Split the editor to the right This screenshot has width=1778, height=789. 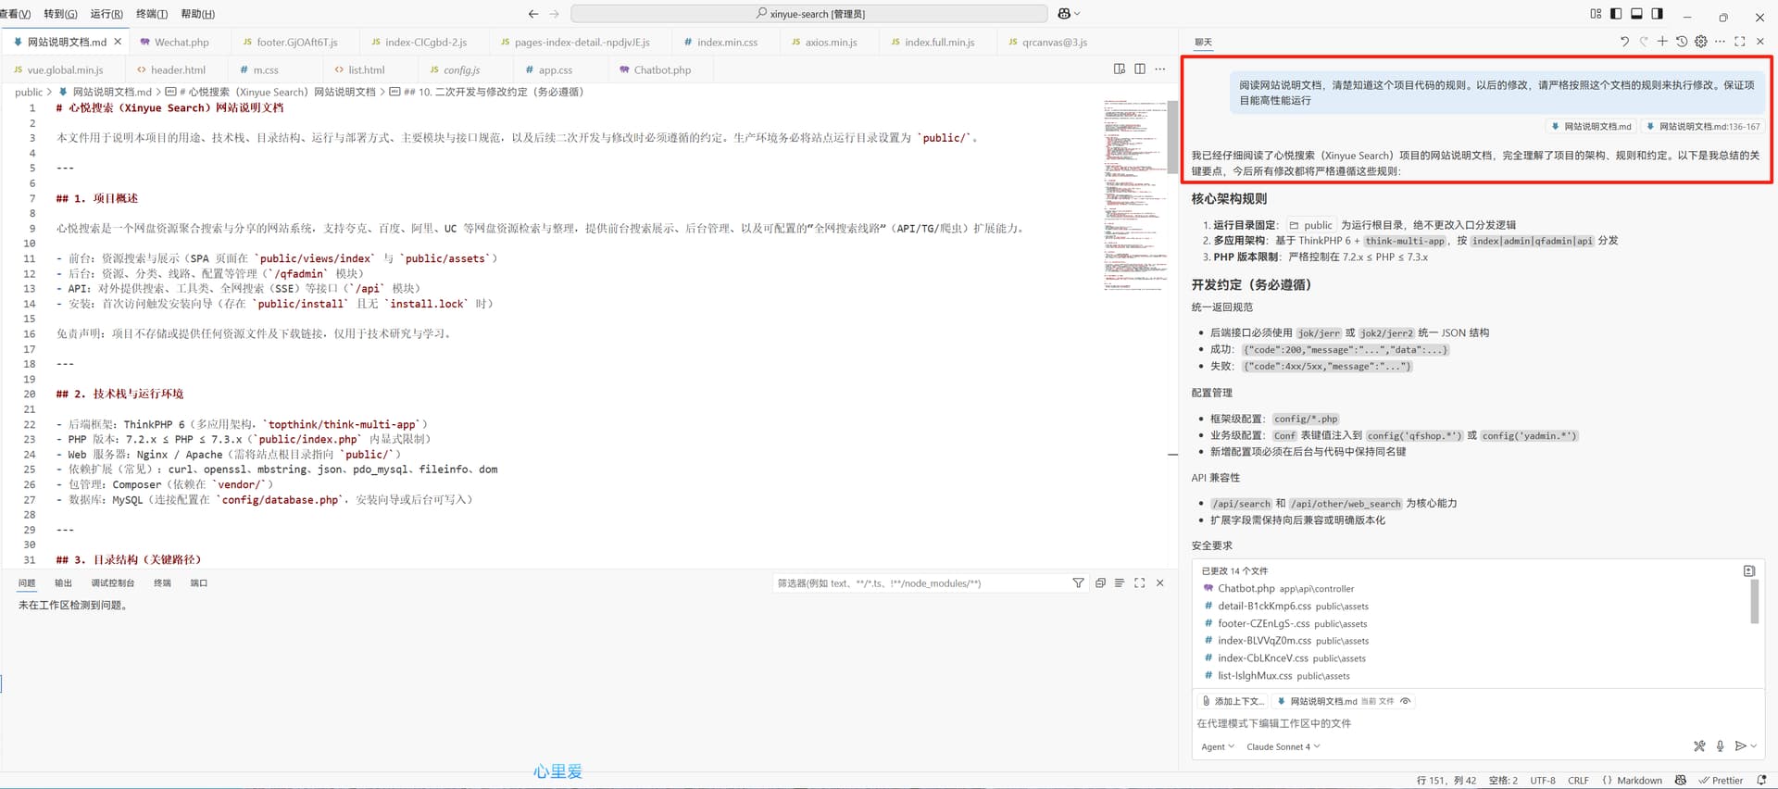[x=1140, y=69]
